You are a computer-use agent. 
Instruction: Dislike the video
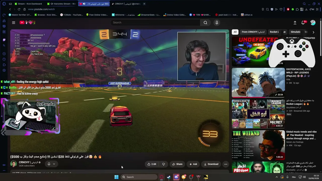click(164, 164)
